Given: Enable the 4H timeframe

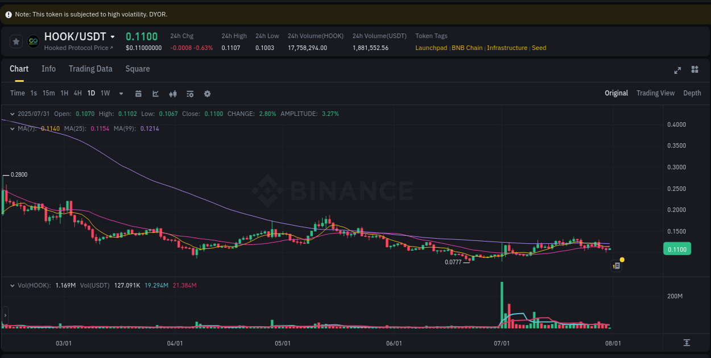Looking at the screenshot, I should [x=77, y=93].
